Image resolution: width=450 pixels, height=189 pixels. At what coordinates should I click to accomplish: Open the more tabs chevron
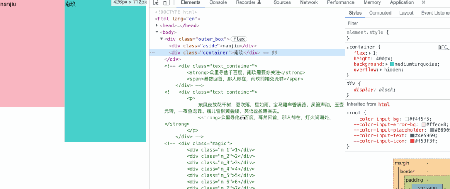[424, 2]
